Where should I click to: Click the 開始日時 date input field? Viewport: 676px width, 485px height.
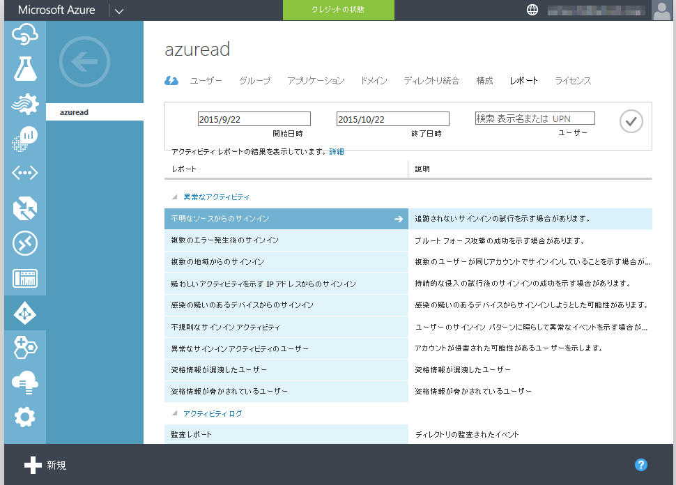tap(254, 118)
